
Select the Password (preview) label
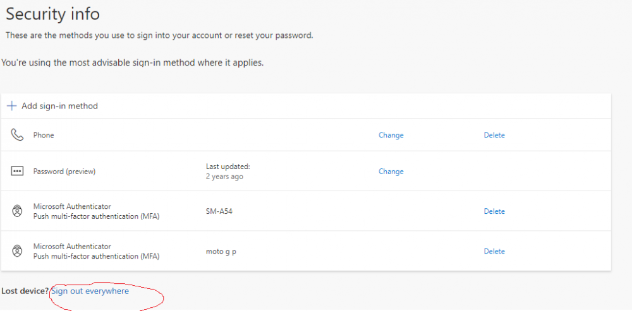click(x=64, y=172)
